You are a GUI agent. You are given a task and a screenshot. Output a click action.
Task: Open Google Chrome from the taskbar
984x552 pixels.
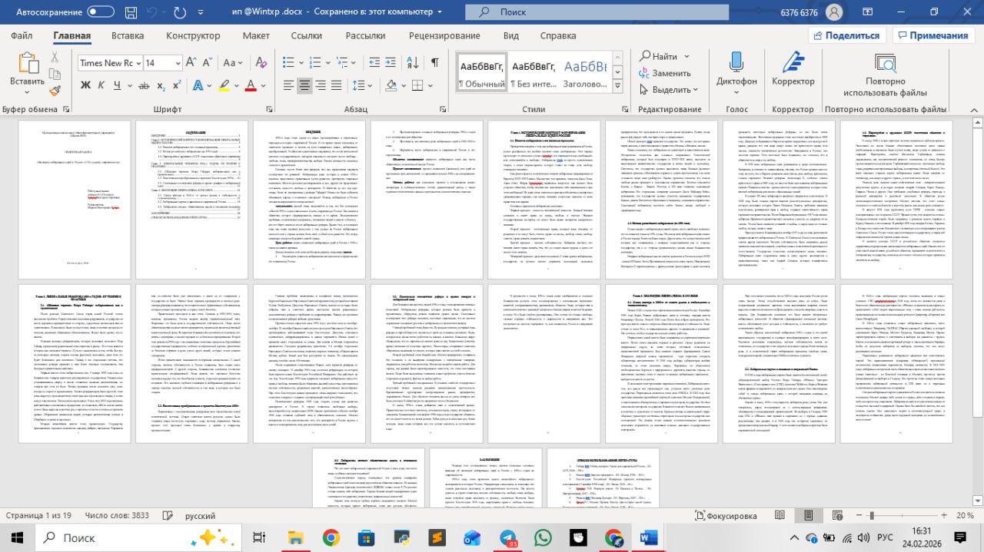click(x=331, y=538)
